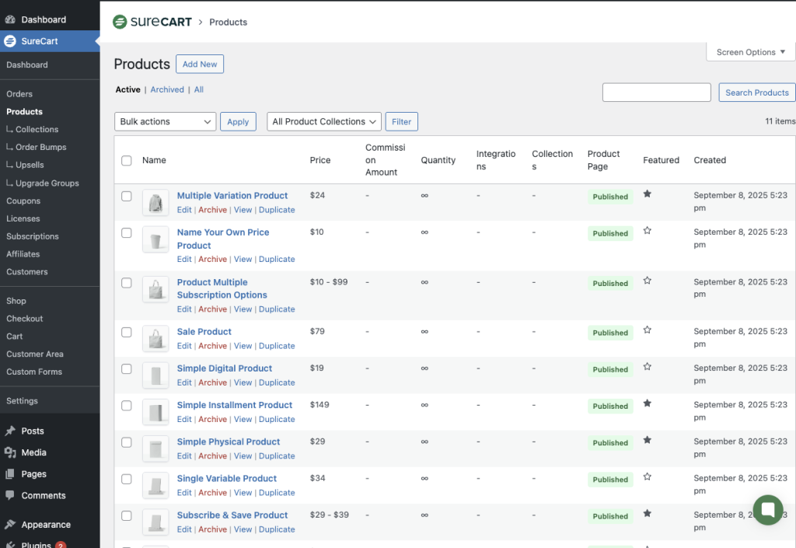Click the Posts pin icon in sidebar
796x548 pixels.
pyautogui.click(x=10, y=431)
